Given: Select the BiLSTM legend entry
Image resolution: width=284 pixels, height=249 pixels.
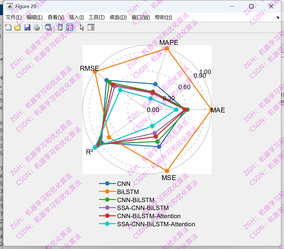Looking at the screenshot, I should 119,192.
